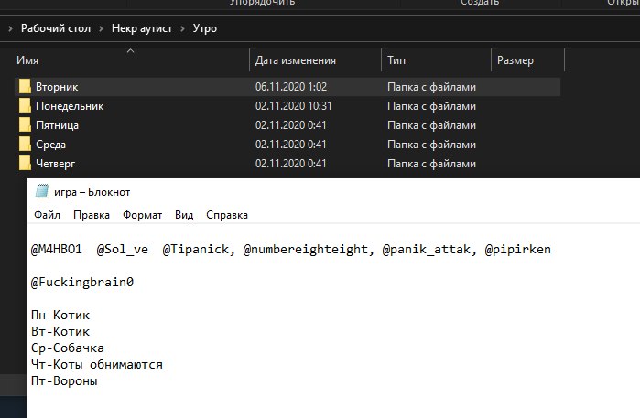The image size is (640, 418).
Task: Place cursor on @panik_attak in Notepad
Action: [x=426, y=249]
